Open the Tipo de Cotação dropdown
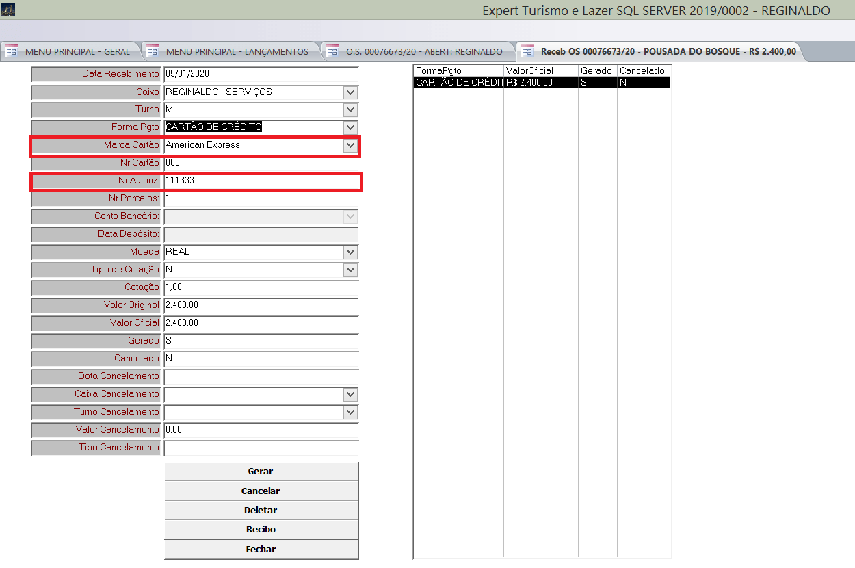855x568 pixels. click(350, 270)
